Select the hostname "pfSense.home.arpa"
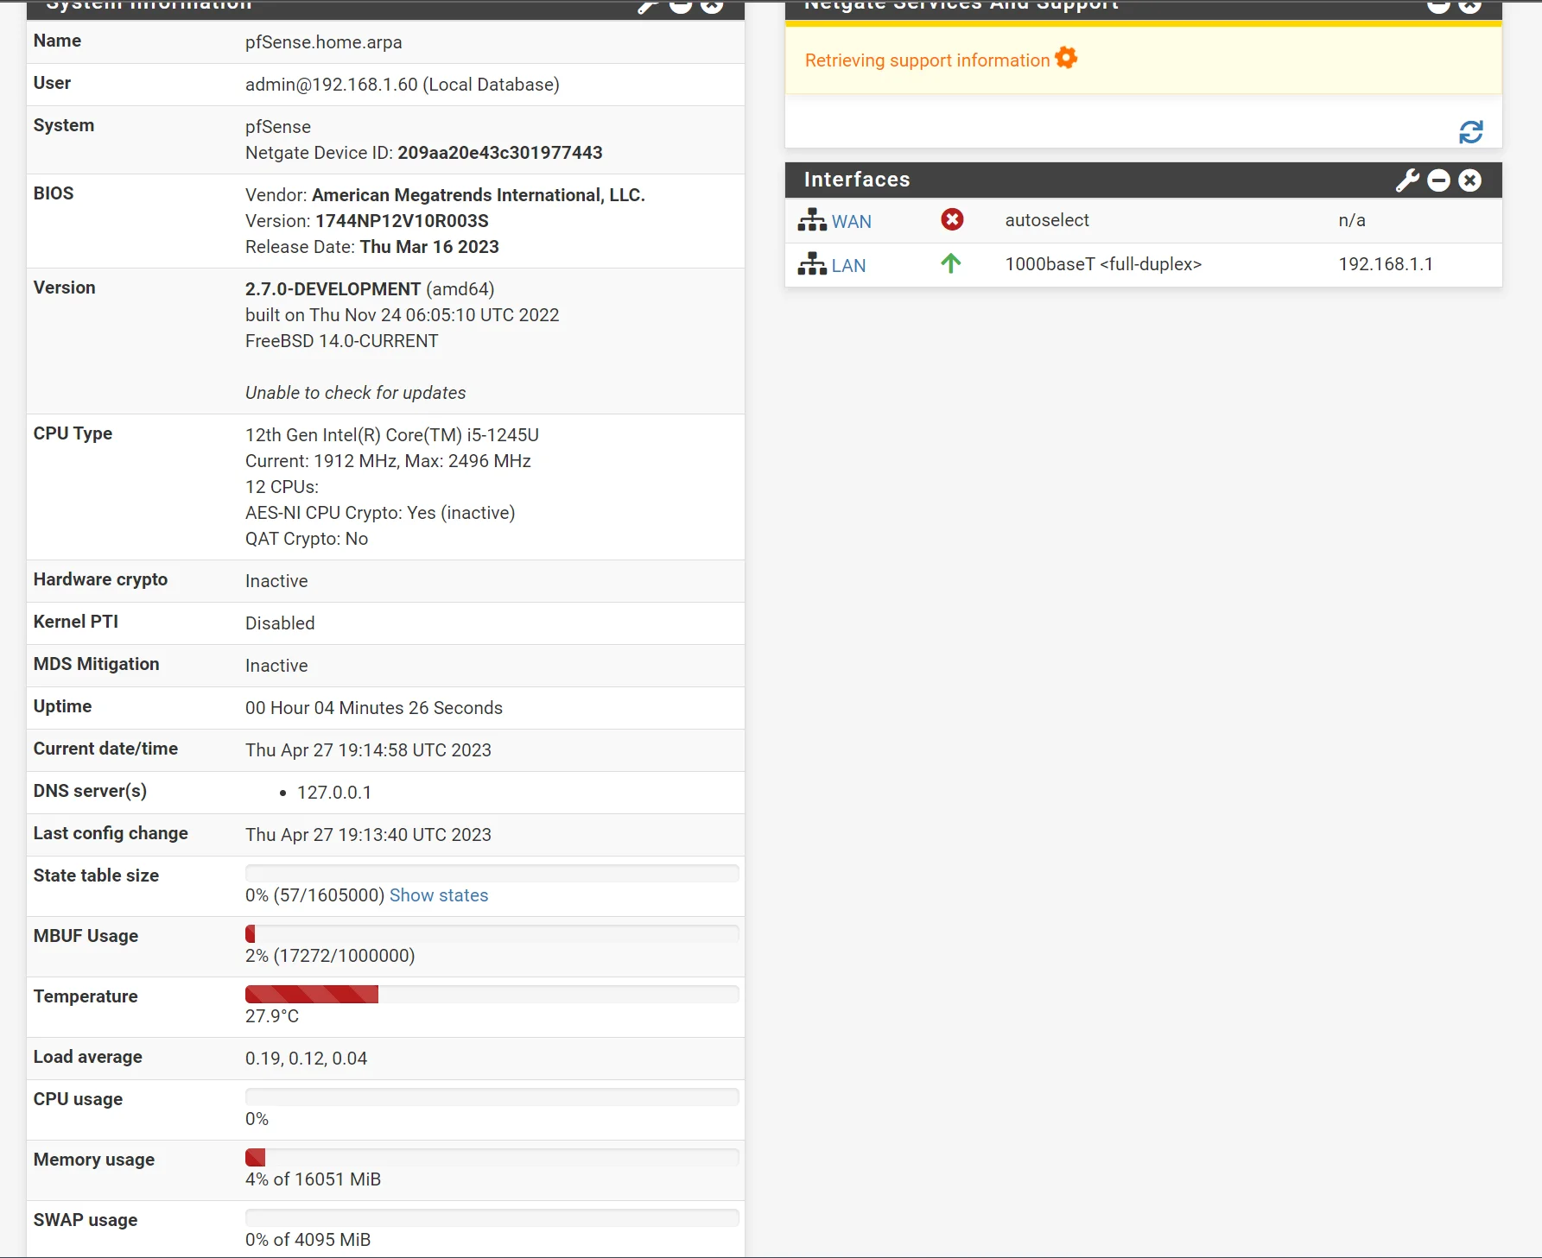Screen dimensions: 1542x1258 point(324,42)
